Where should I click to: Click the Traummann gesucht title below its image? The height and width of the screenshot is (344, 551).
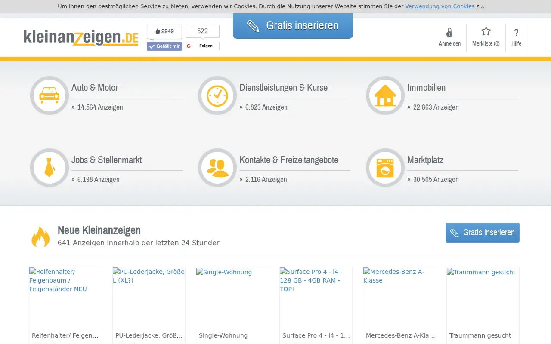(480, 335)
